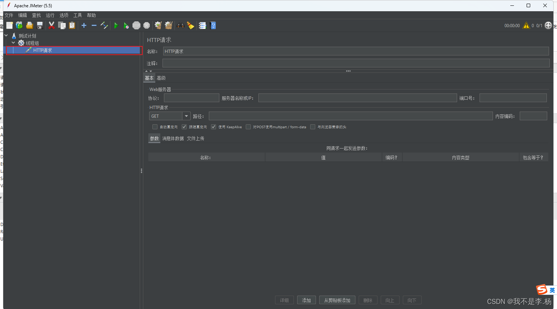Viewport: 557px width, 309px height.
Task: Open the Function Helper dialog icon
Action: tap(202, 25)
